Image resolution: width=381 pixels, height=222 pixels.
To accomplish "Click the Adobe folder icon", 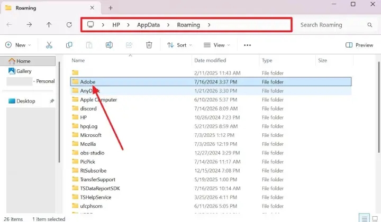I will [x=75, y=81].
